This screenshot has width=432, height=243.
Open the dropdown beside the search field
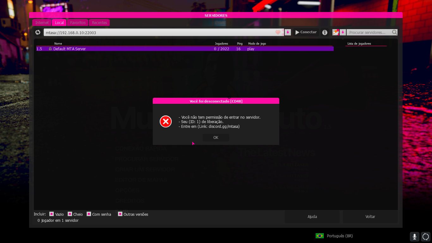click(x=343, y=32)
